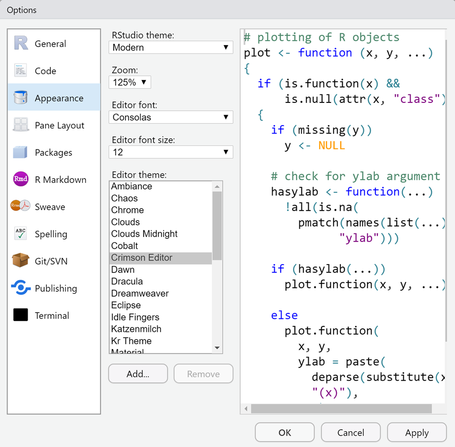Select the Cobalt editor theme
Viewport: 455px width, 447px height.
(161, 246)
